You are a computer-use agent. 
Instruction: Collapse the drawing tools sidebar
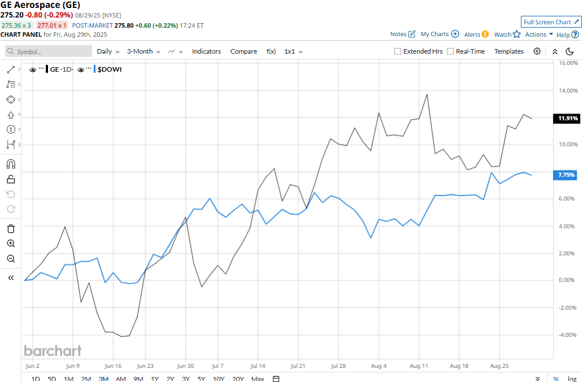tap(11, 278)
